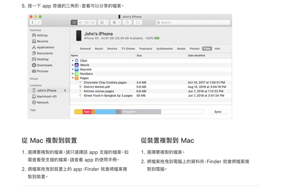
Task: Click the red Apps storage segment
Action: point(87,112)
